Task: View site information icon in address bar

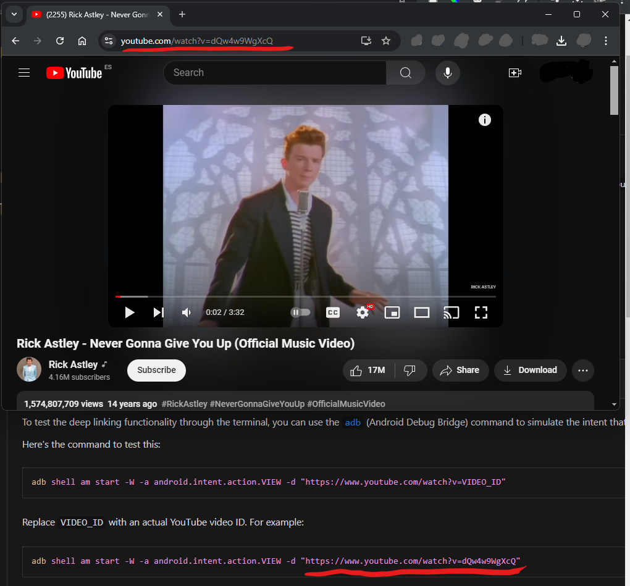Action: click(109, 41)
